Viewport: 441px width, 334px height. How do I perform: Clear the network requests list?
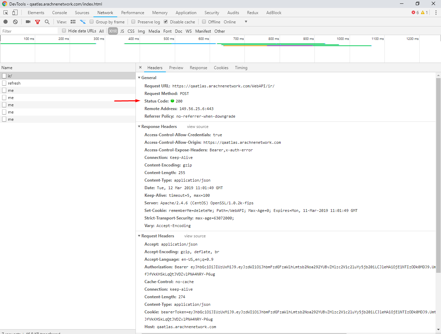[15, 22]
